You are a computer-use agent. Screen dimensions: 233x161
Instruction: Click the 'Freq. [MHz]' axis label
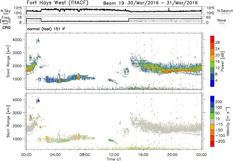pyautogui.click(x=6, y=19)
